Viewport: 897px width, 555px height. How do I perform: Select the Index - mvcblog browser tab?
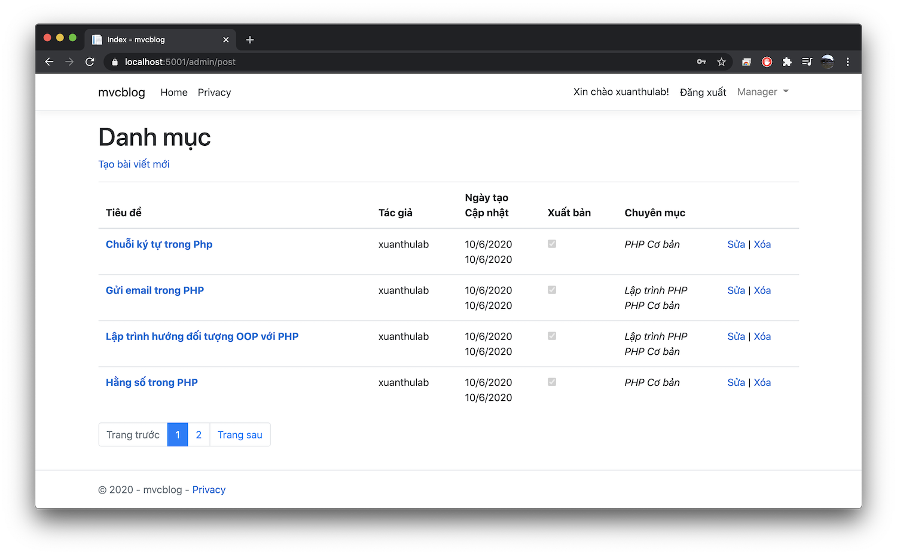(160, 39)
